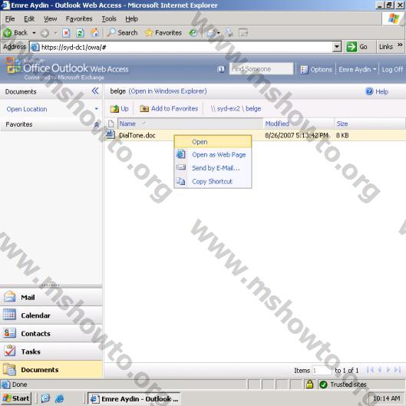This screenshot has height=406, width=406.
Task: Expand the Open Location dropdown arrow
Action: pyautogui.click(x=97, y=109)
